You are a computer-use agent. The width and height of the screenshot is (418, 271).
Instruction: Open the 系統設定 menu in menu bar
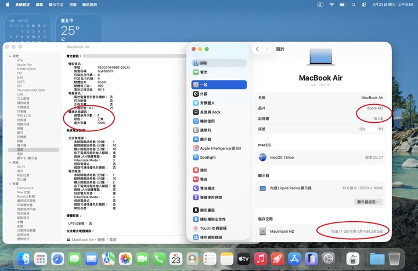(x=23, y=5)
